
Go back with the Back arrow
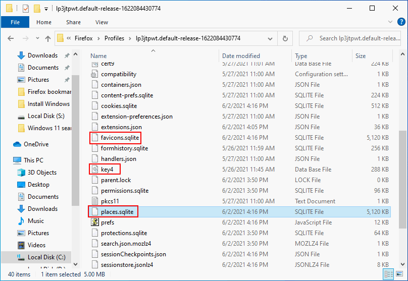(x=11, y=38)
